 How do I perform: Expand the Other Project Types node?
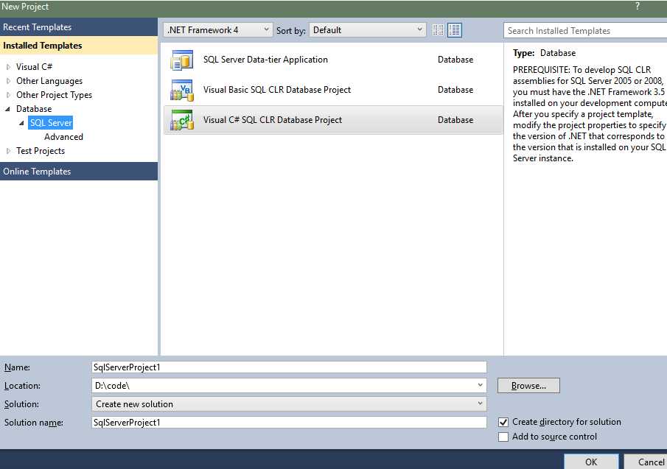(8, 95)
